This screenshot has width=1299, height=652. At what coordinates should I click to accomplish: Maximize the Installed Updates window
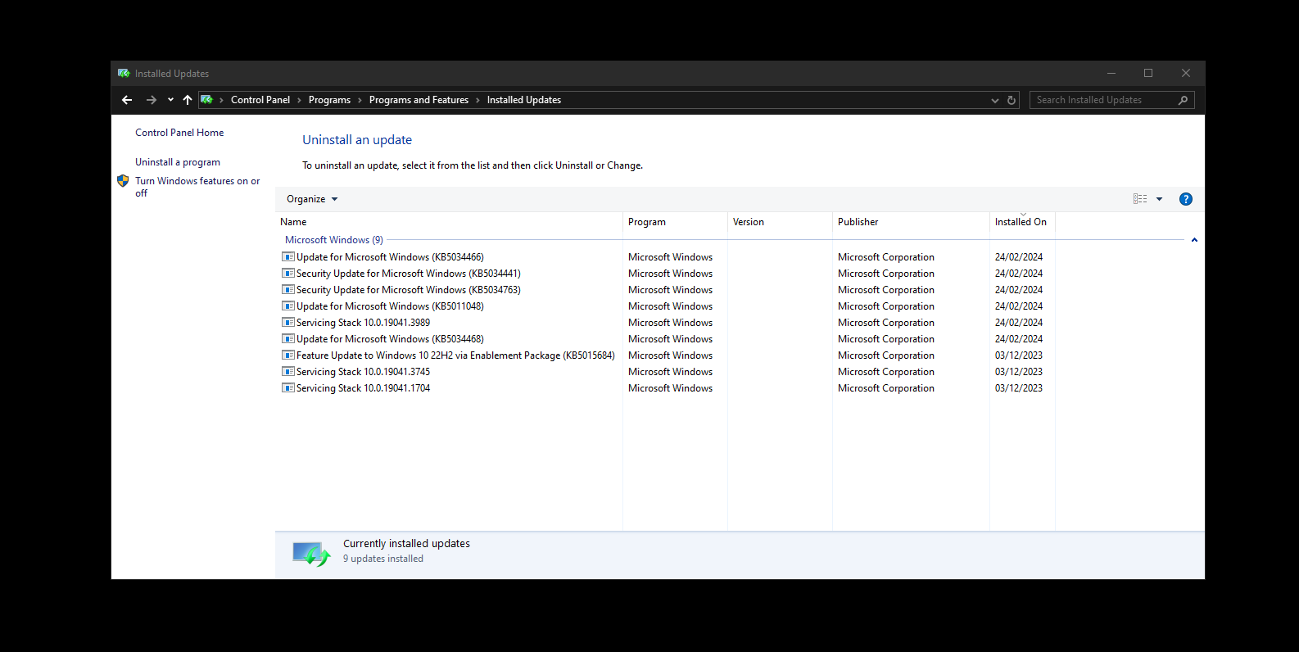[x=1148, y=74]
